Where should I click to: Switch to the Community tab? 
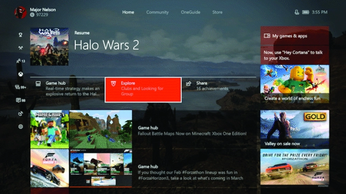pos(157,12)
